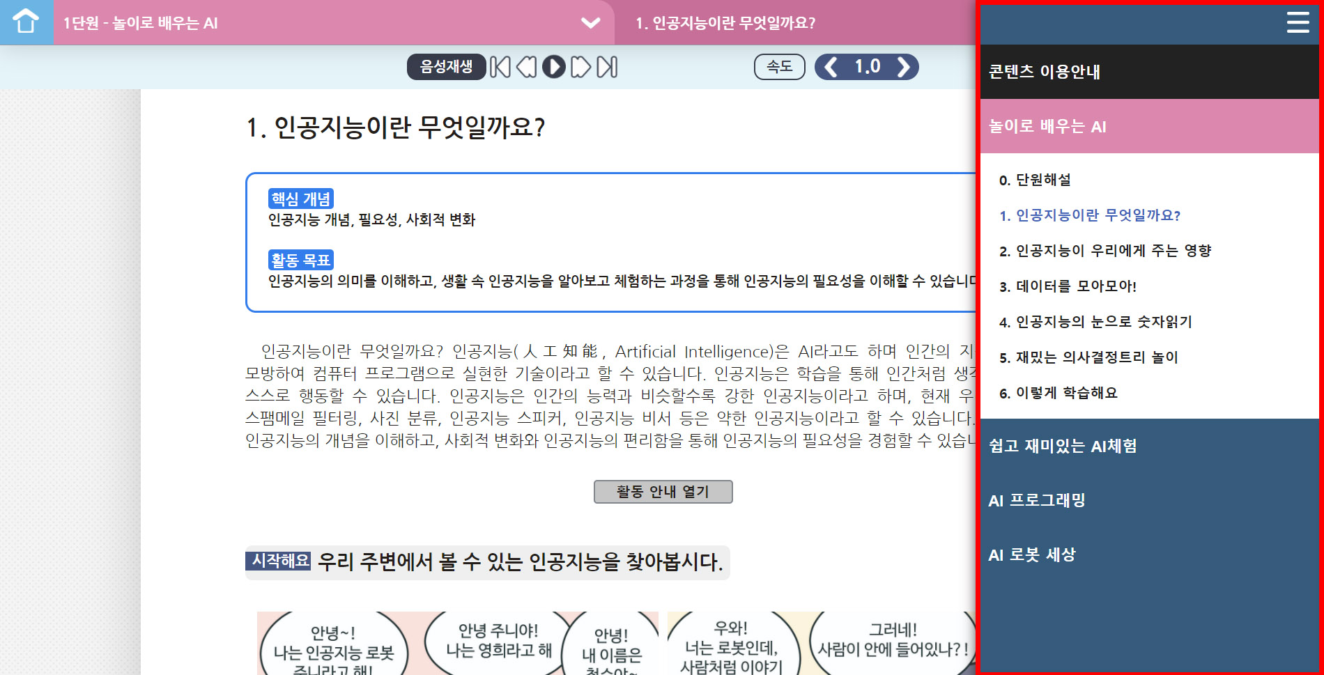Image resolution: width=1324 pixels, height=675 pixels.
Task: Expand the AI 로봇 세상 section
Action: pyautogui.click(x=1149, y=554)
